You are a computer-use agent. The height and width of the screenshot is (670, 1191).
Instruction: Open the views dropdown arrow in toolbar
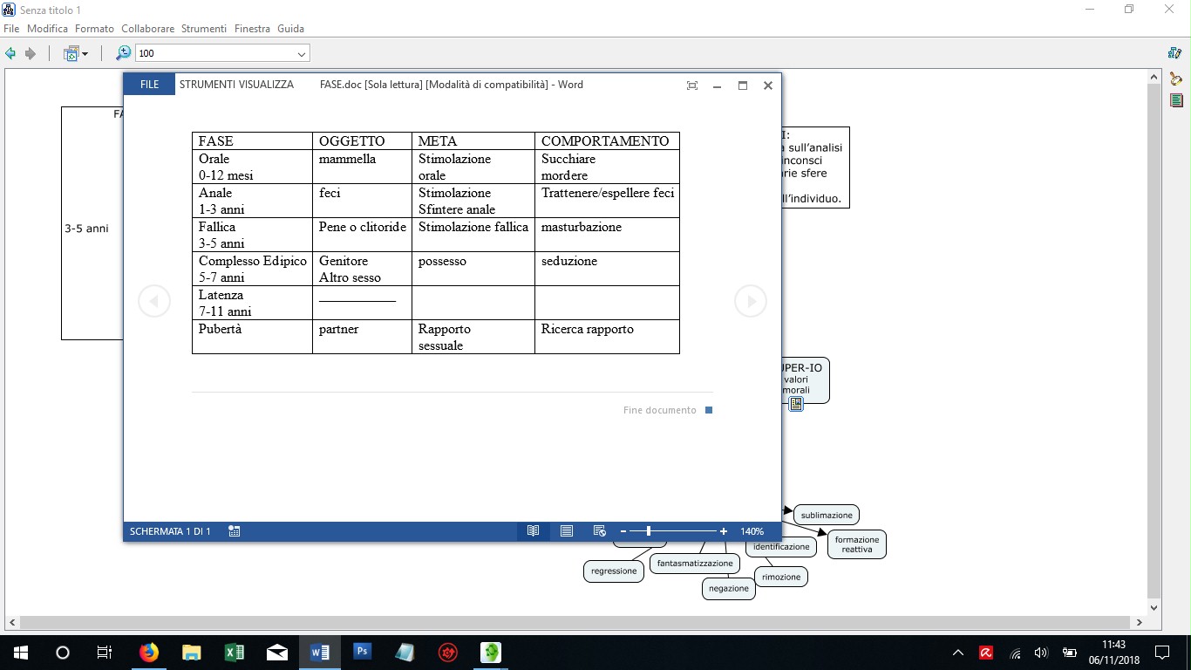point(85,54)
